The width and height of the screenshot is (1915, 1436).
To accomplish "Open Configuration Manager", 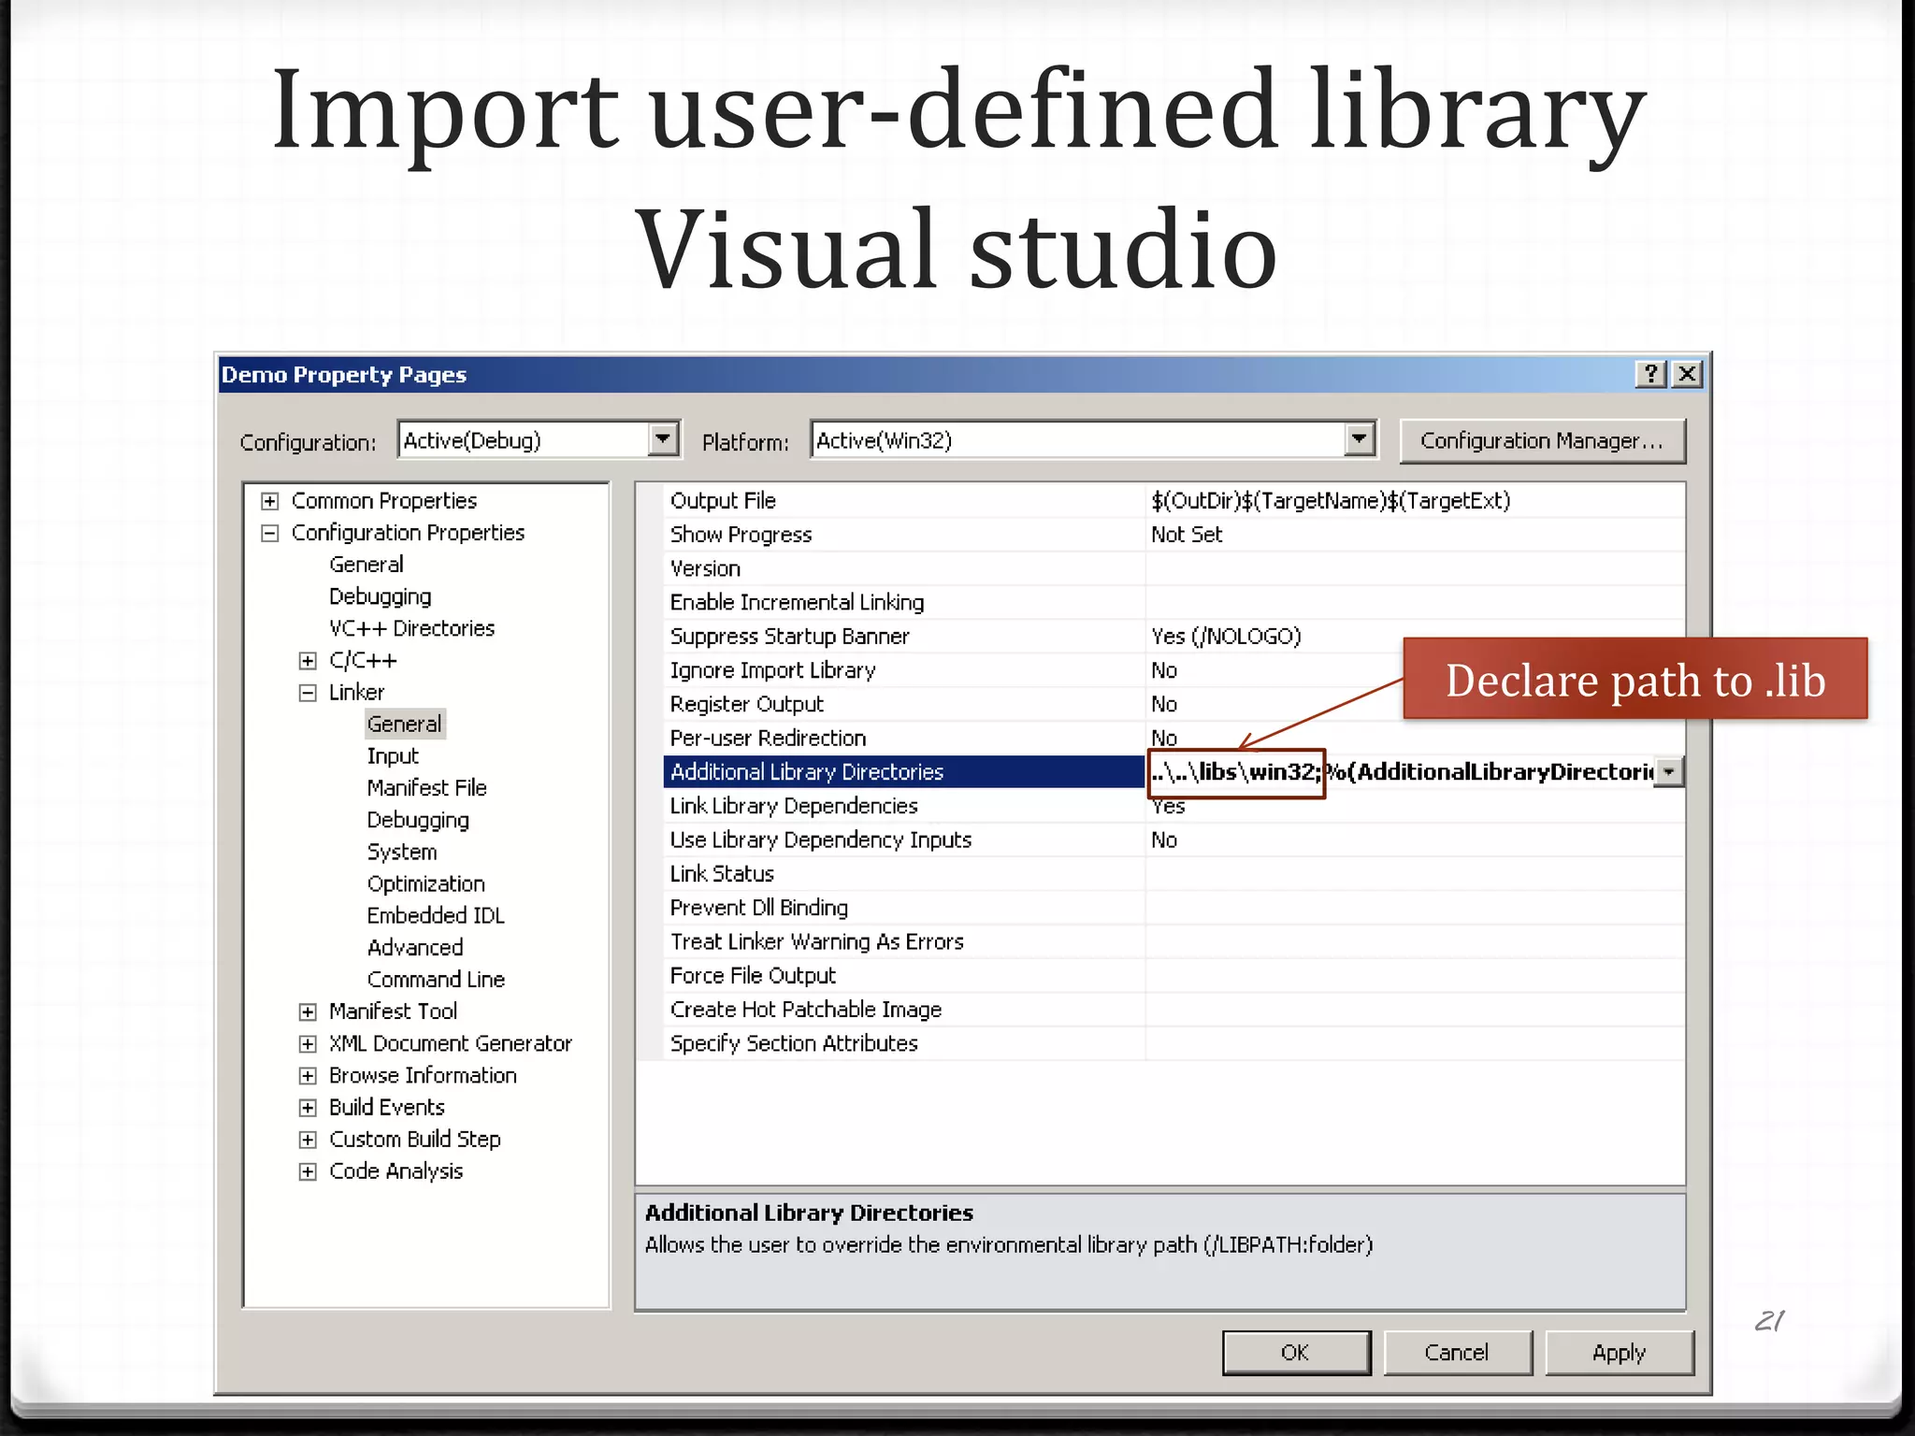I will pyautogui.click(x=1542, y=440).
